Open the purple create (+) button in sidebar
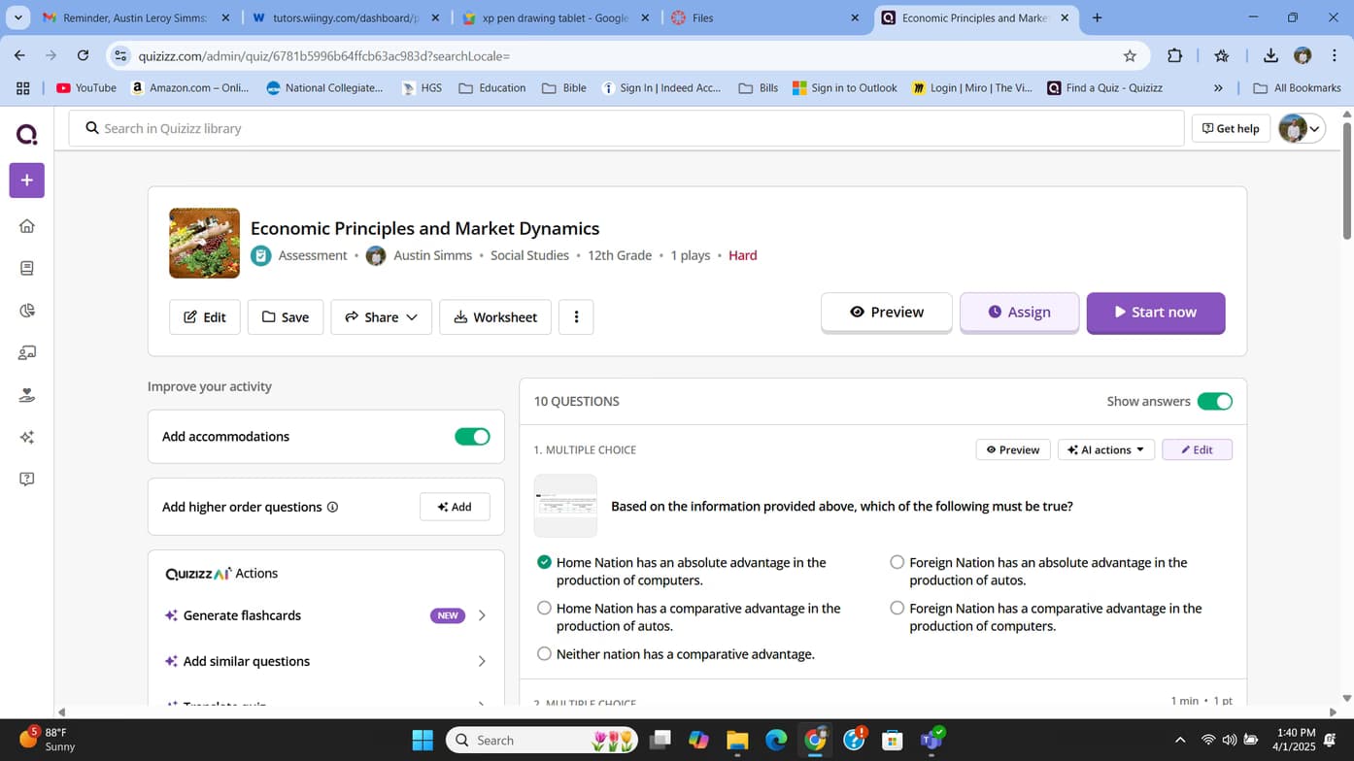The width and height of the screenshot is (1354, 761). [x=26, y=180]
